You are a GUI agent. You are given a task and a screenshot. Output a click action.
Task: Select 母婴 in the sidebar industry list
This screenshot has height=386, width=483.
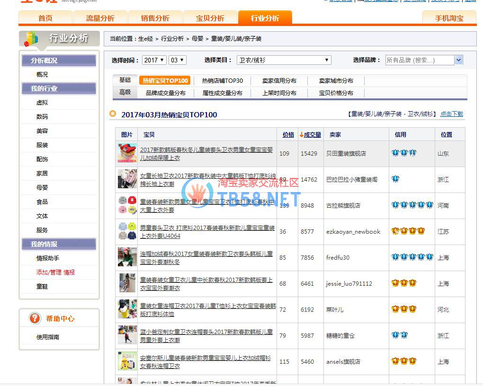(42, 187)
